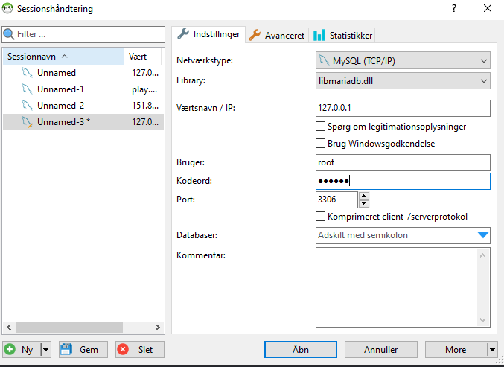Click the session icon next to Unnamed-1
This screenshot has height=367, width=504.
pyautogui.click(x=26, y=89)
